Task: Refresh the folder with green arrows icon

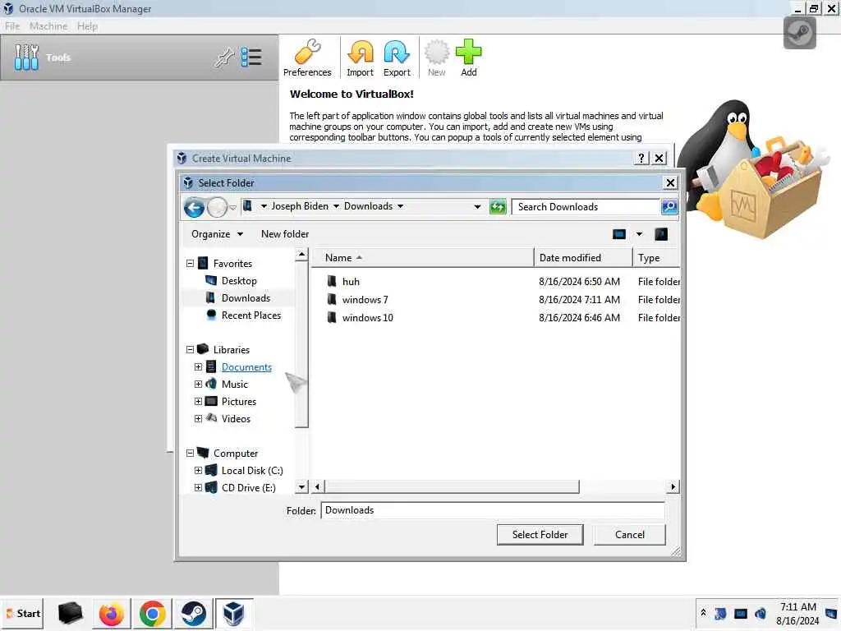Action: click(x=498, y=206)
